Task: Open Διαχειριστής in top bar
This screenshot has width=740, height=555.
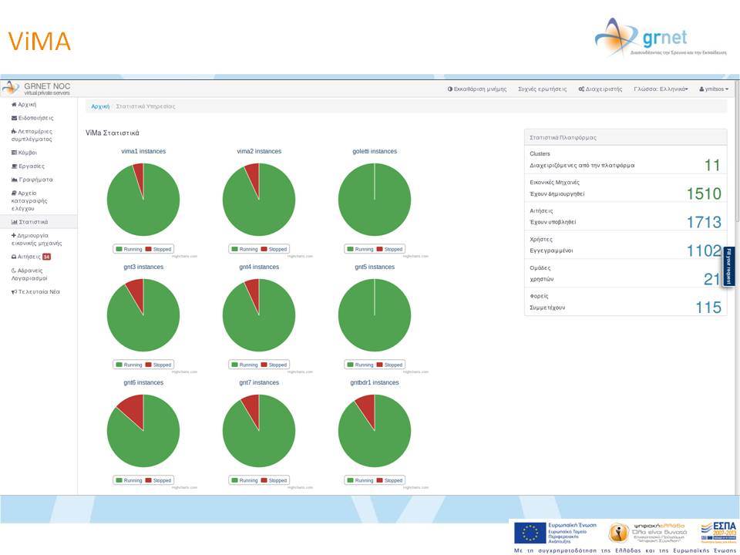Action: click(x=600, y=89)
